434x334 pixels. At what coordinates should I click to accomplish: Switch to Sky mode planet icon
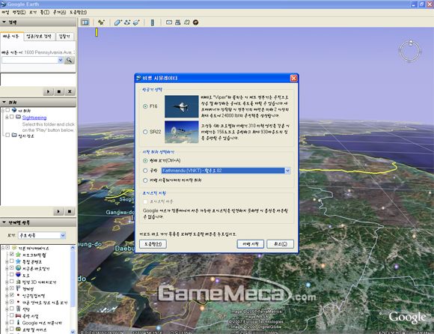(196, 22)
